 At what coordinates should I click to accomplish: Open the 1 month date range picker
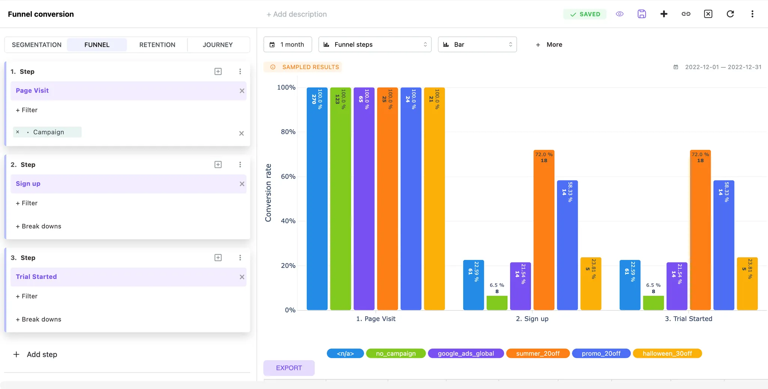pyautogui.click(x=288, y=45)
